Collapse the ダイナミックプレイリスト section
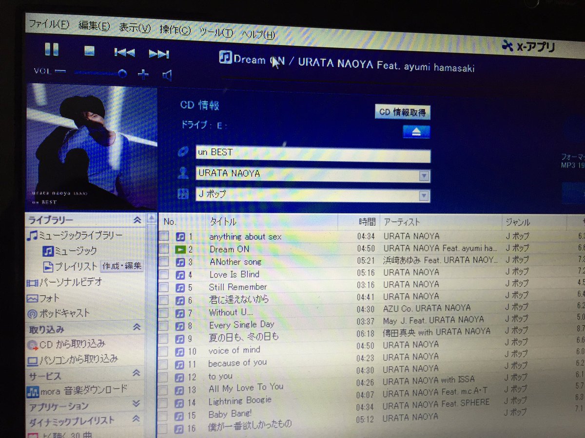This screenshot has width=585, height=438. click(x=136, y=419)
